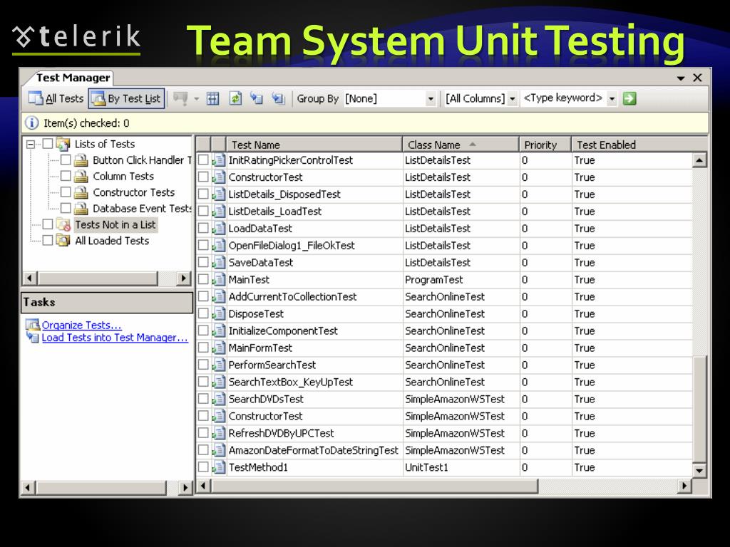Click the test grid horizontal scrollbar thumb

[x=375, y=486]
